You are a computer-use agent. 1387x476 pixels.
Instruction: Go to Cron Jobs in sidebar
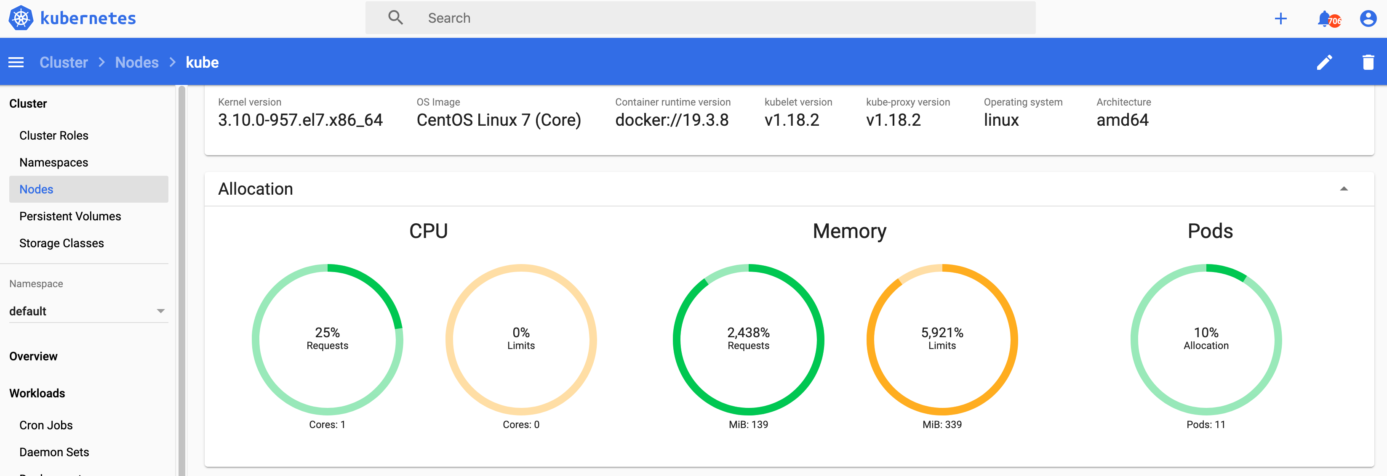click(46, 425)
